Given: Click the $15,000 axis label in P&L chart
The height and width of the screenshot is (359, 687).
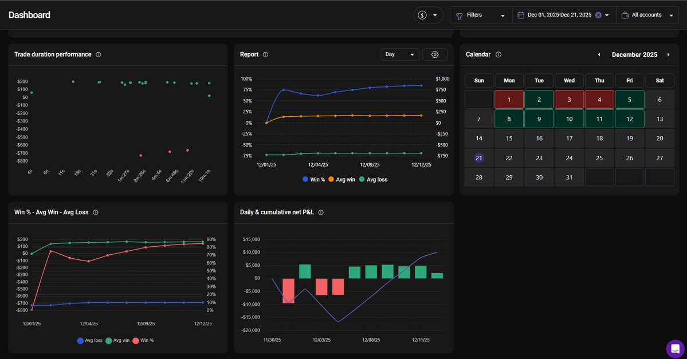Looking at the screenshot, I should click(251, 239).
